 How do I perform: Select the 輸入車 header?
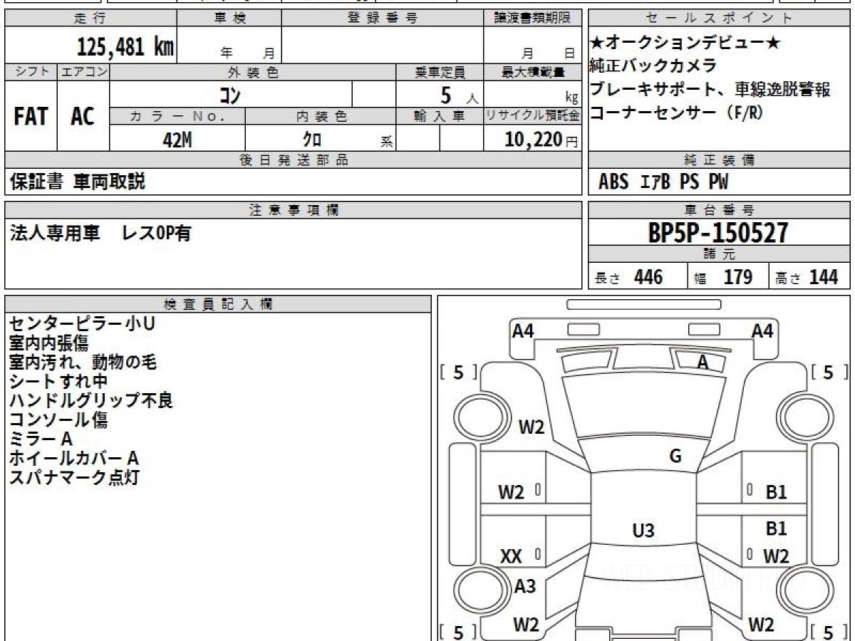(x=440, y=116)
